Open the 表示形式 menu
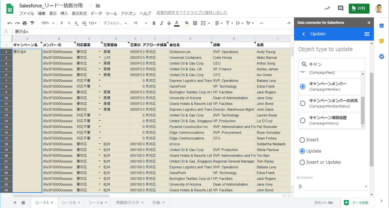Viewport: 389px width, 208px height. pos(79,14)
